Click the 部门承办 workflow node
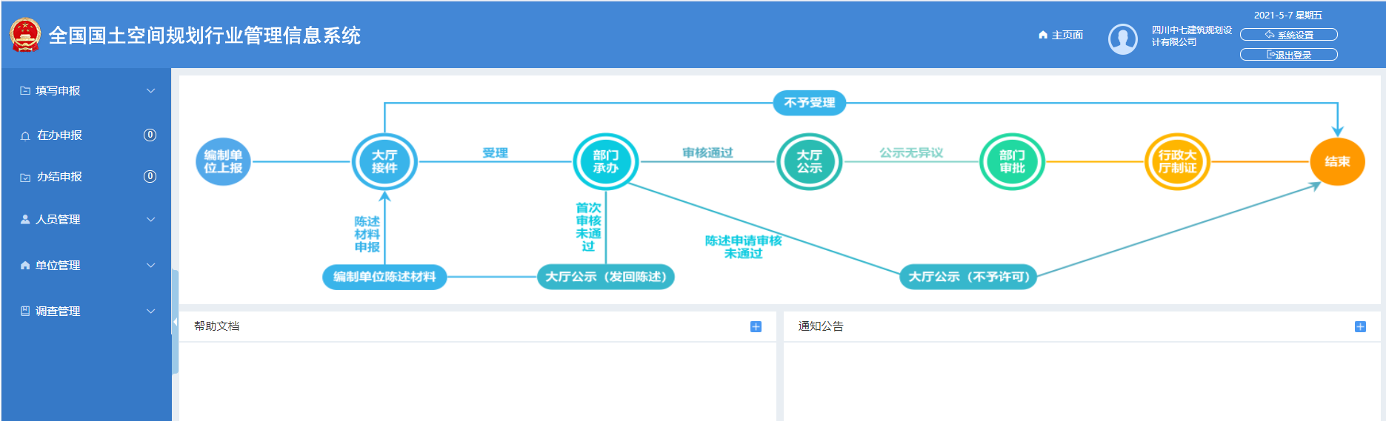 [x=605, y=161]
